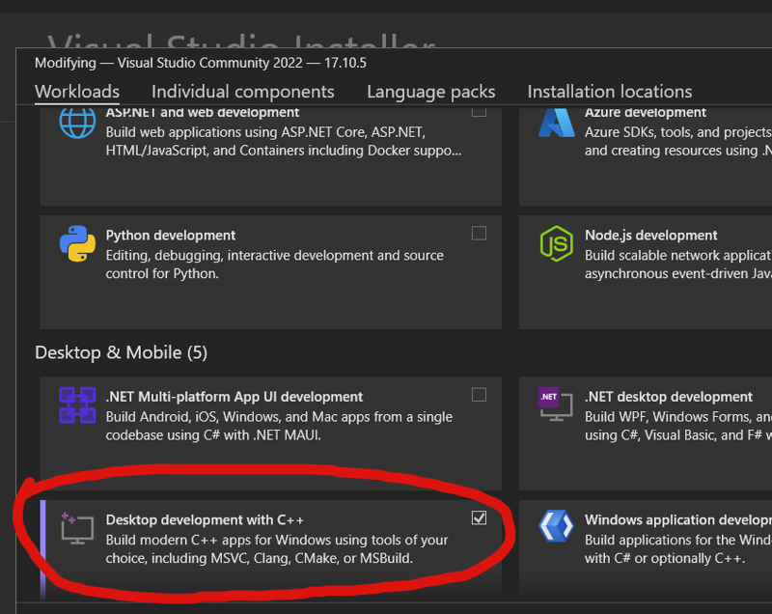Open the Individual components tab
The height and width of the screenshot is (614, 772).
pyautogui.click(x=243, y=92)
